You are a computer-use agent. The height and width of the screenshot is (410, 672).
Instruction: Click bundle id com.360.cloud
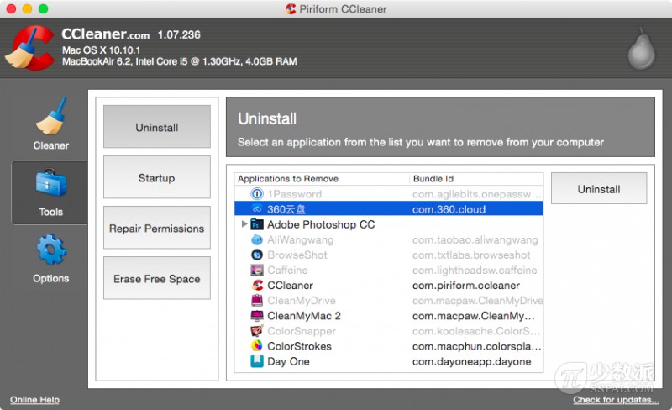pos(449,209)
